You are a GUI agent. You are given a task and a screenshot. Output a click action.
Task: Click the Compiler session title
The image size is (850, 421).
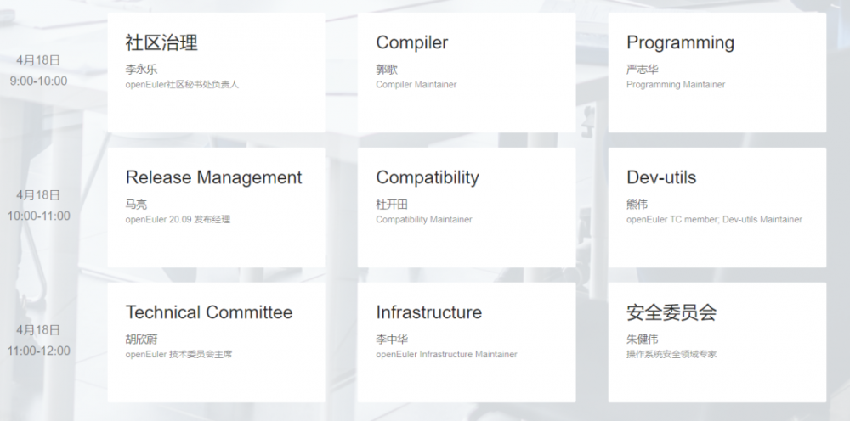[411, 42]
